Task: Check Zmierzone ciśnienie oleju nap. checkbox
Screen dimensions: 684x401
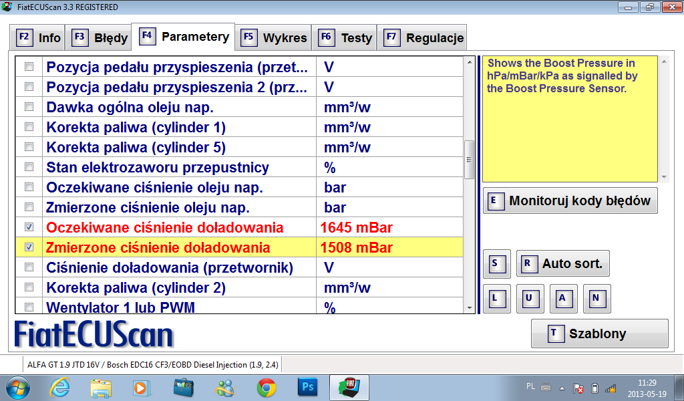Action: (29, 207)
